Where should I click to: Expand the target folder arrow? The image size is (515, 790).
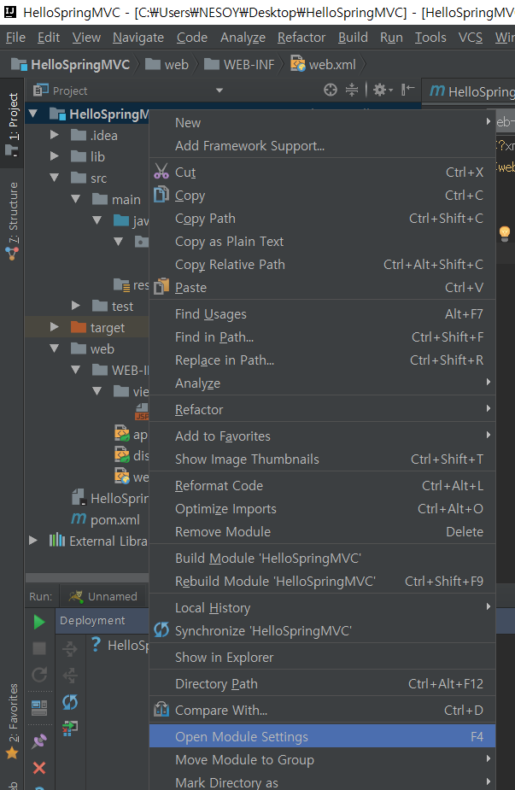pyautogui.click(x=54, y=327)
